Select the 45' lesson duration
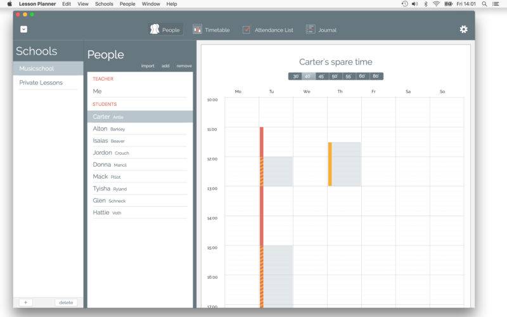The image size is (507, 317). tap(321, 76)
